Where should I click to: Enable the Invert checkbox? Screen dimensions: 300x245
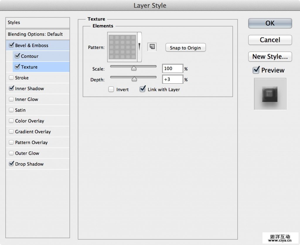click(111, 89)
